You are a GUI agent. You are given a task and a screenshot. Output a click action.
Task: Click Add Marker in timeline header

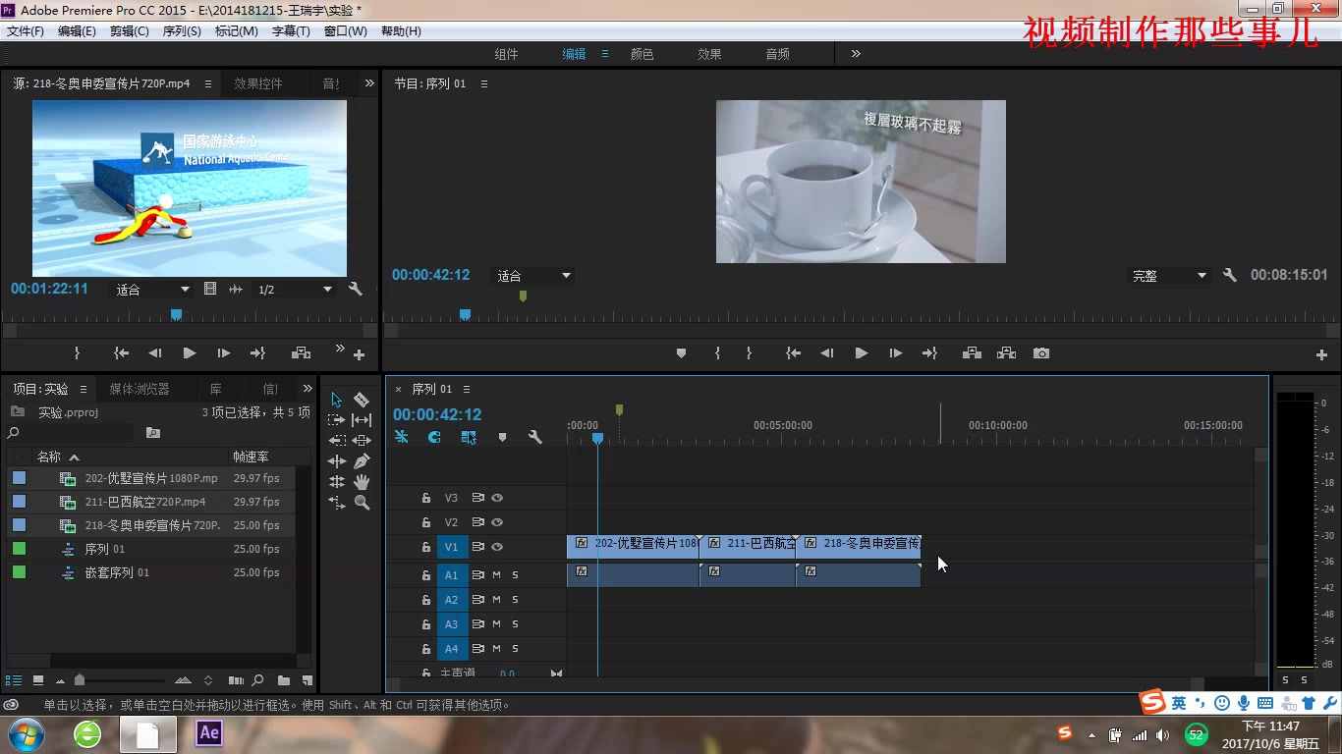502,437
